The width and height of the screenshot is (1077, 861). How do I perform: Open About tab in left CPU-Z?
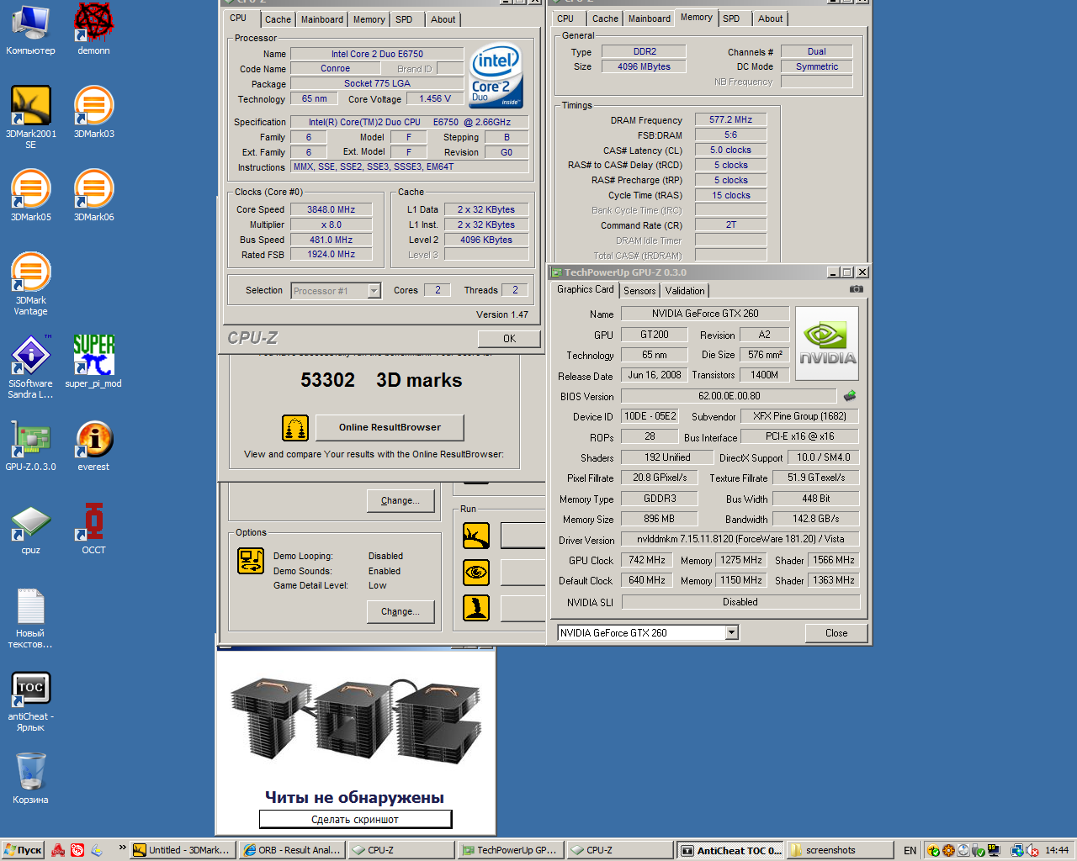tap(443, 19)
